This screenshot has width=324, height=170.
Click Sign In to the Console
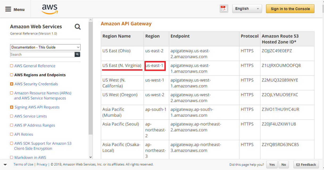tap(290, 9)
